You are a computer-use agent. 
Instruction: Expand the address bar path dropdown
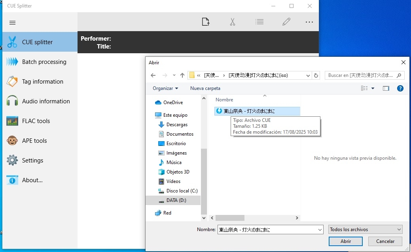(308, 76)
